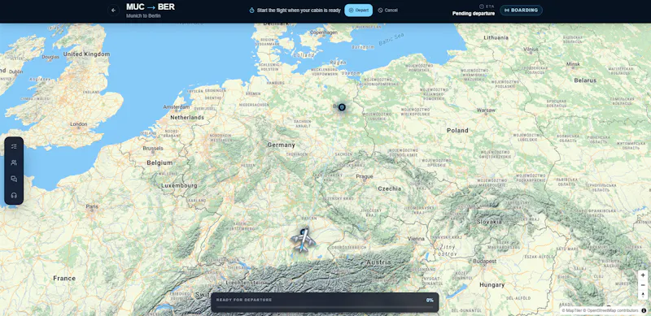Click the Belarus country label
The height and width of the screenshot is (316, 651).
(585, 80)
